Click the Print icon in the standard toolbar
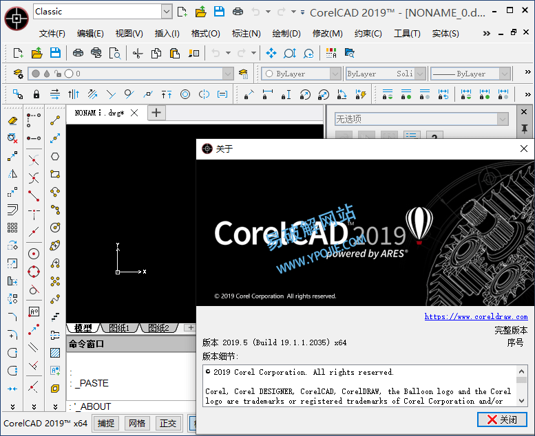535x436 pixels. (78, 53)
